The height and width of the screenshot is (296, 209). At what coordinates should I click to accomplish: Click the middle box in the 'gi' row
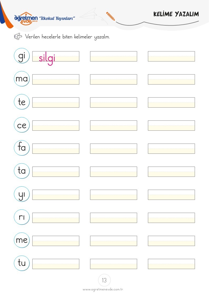114,56
